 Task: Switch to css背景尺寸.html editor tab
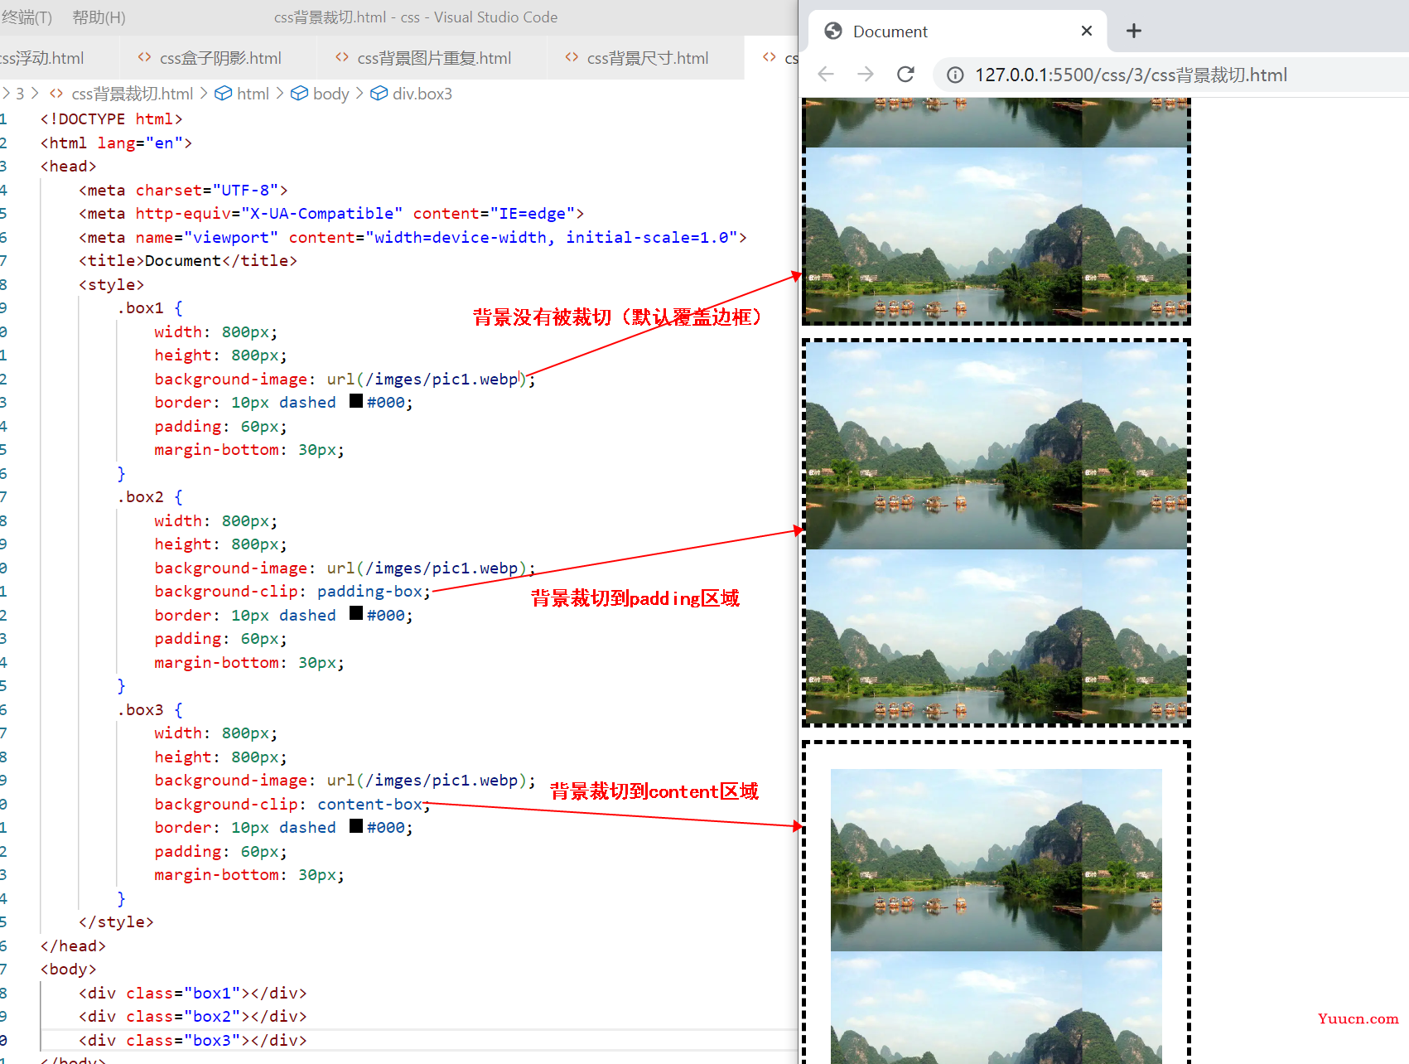pyautogui.click(x=647, y=58)
